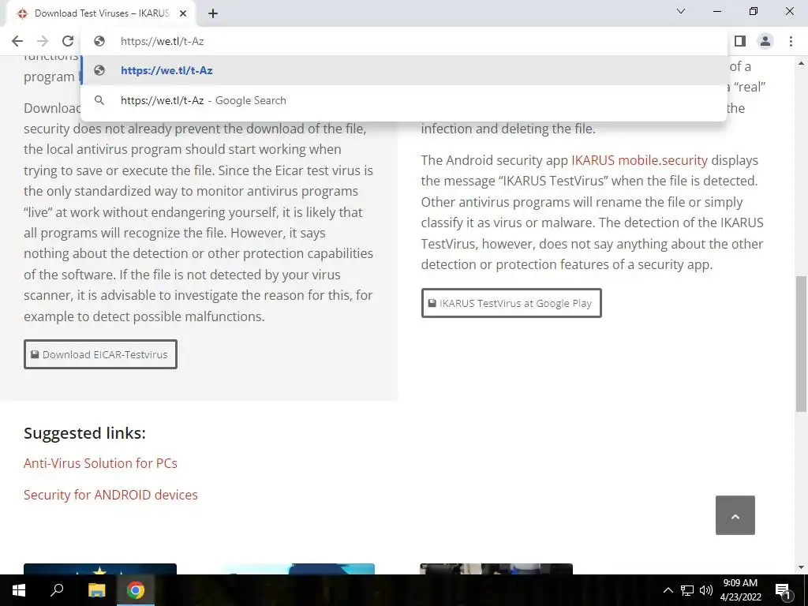
Task: Reload the current page
Action: coord(68,41)
